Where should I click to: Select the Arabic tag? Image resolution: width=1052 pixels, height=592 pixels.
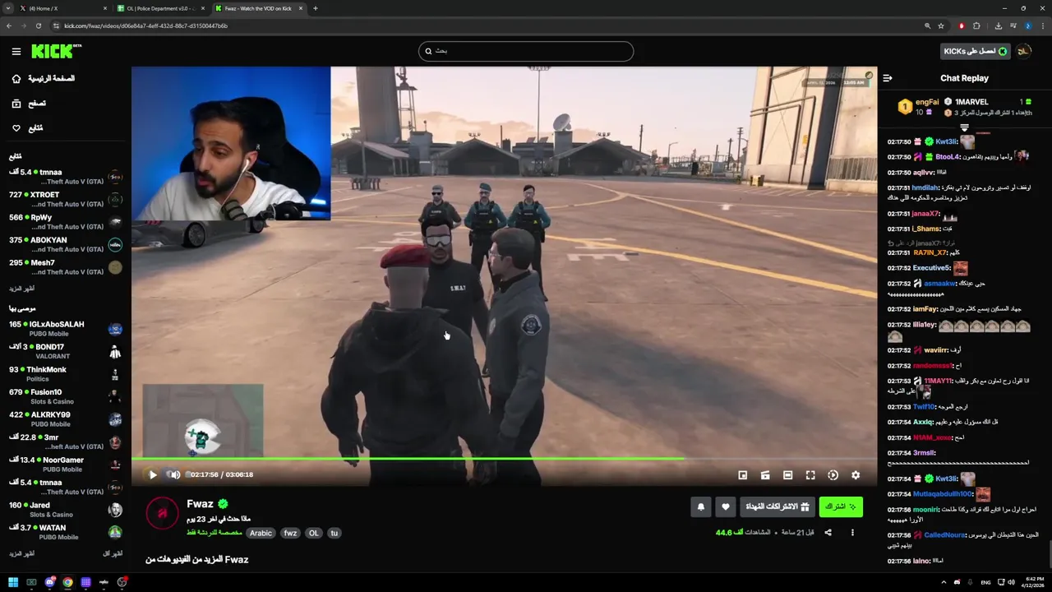[261, 533]
